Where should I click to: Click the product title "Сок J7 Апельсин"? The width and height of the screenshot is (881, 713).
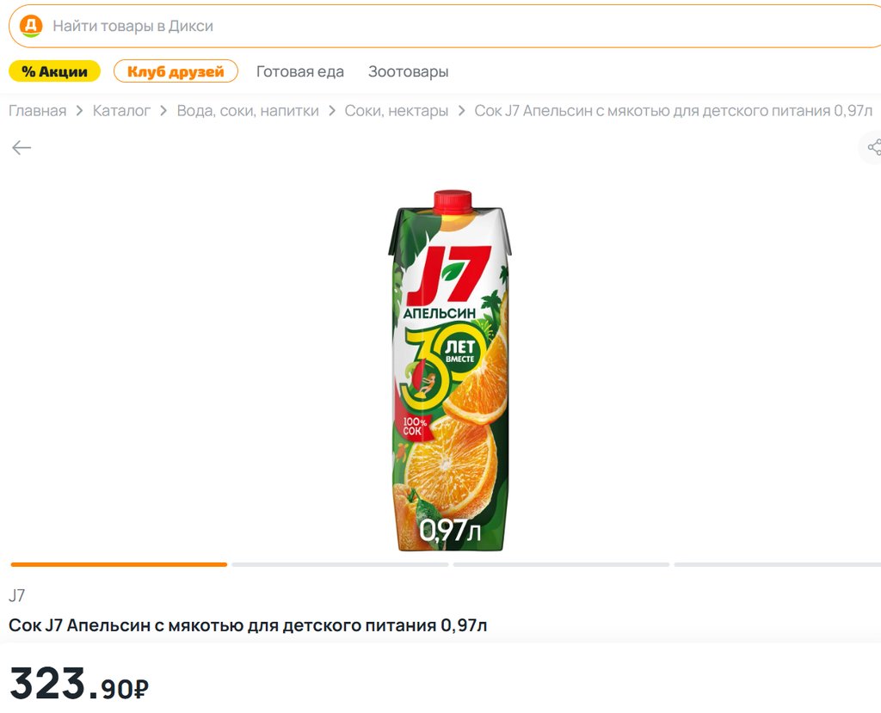[x=248, y=625]
